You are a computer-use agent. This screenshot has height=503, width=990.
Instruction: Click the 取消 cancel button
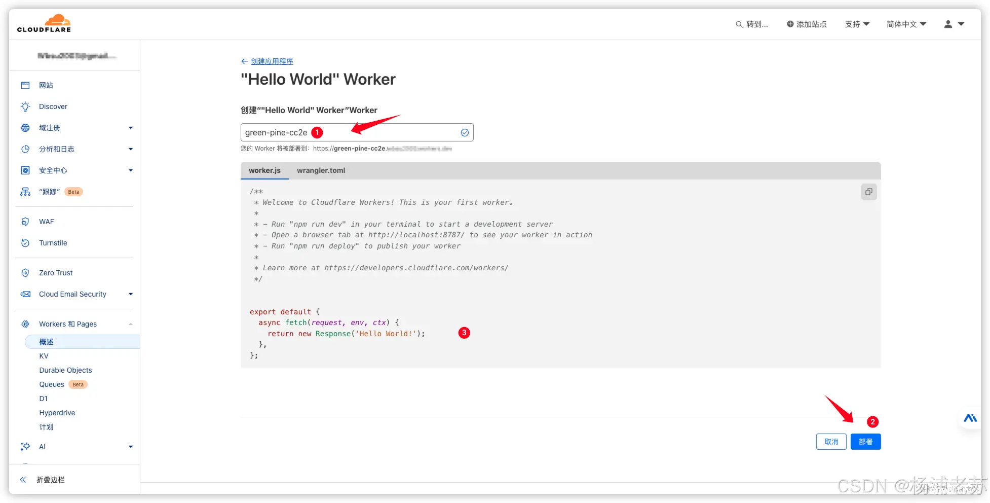pyautogui.click(x=831, y=442)
